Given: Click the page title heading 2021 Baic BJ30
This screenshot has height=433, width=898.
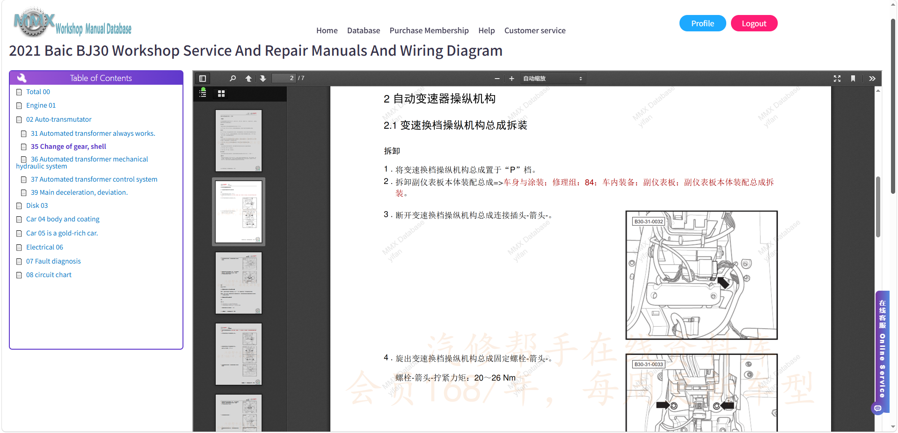Looking at the screenshot, I should pos(256,51).
